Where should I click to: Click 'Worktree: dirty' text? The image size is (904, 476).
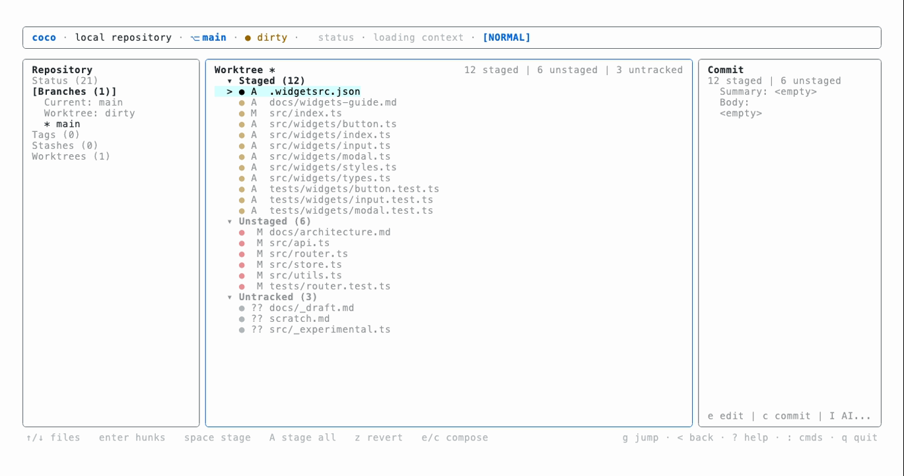89,113
